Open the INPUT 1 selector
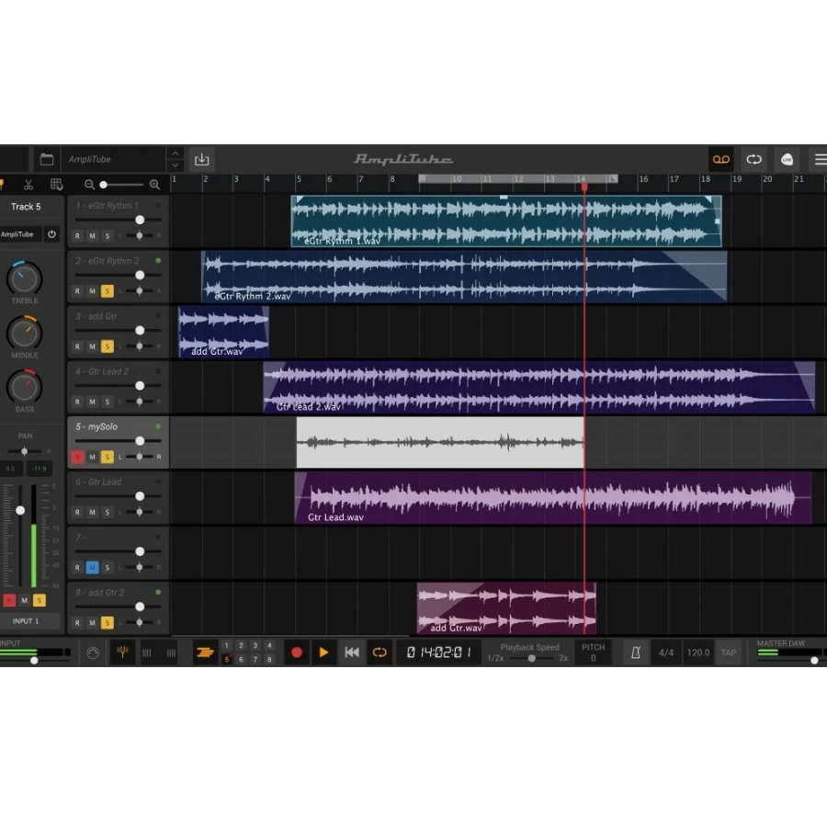Image resolution: width=827 pixels, height=827 pixels. coord(26,621)
